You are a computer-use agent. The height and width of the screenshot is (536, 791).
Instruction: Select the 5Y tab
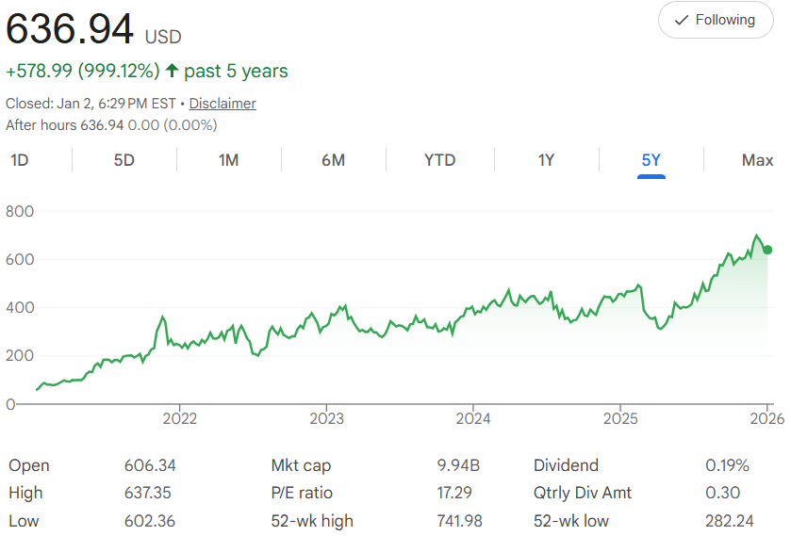click(651, 160)
